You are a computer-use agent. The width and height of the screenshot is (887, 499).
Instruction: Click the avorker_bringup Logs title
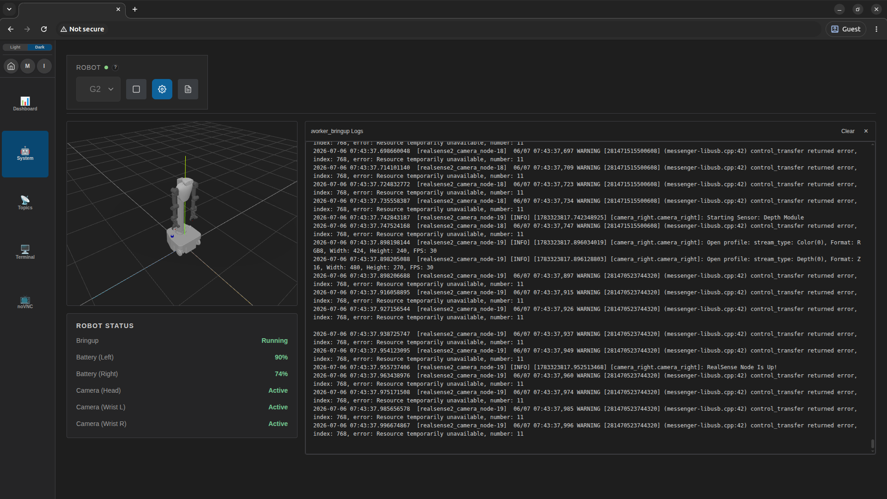click(x=337, y=131)
